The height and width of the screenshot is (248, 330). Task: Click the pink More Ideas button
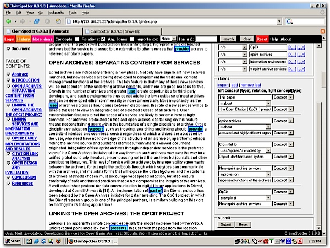pyautogui.click(x=42, y=39)
